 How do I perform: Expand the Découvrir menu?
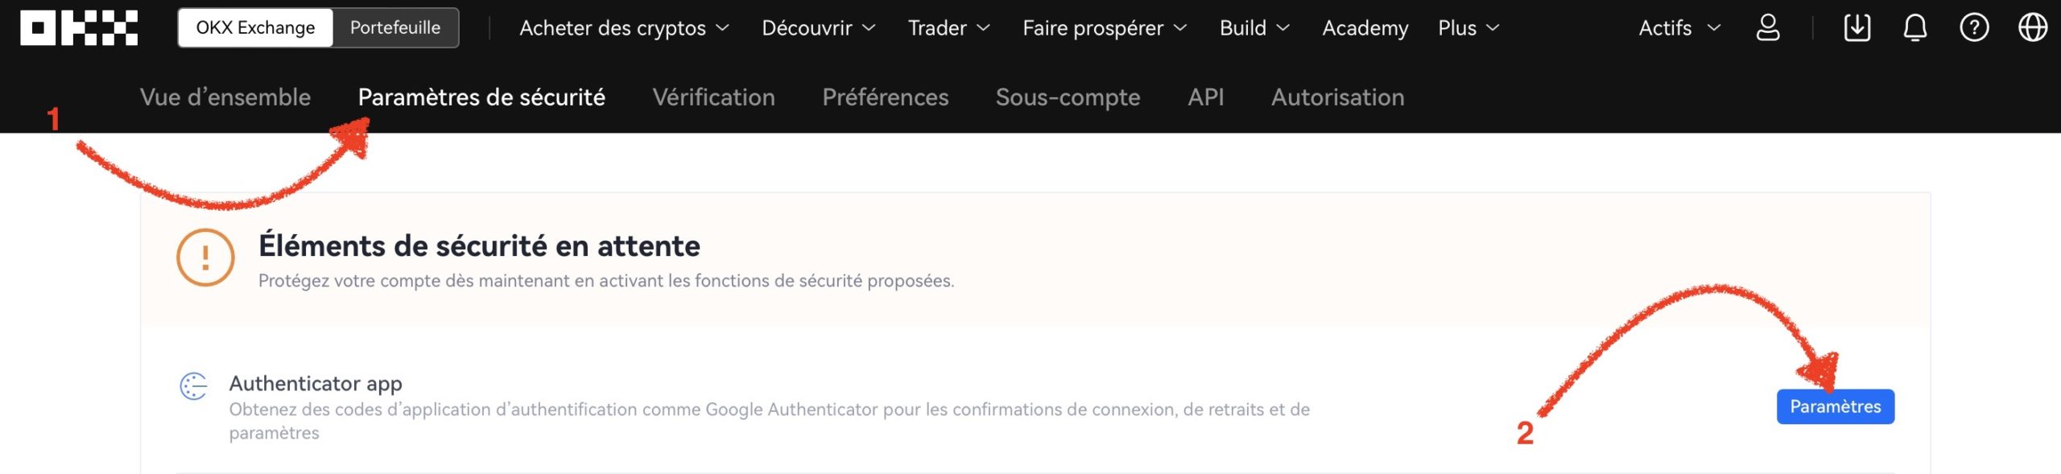819,28
